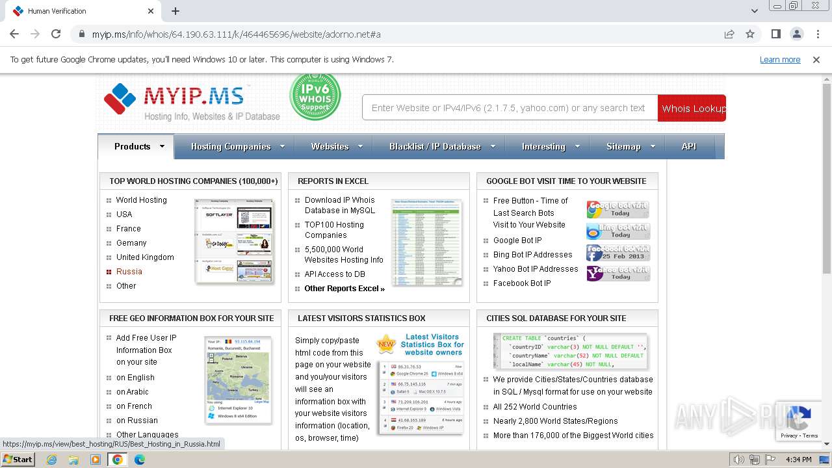Open the geo information box map thumbnail
Screen dimensions: 832x468
pyautogui.click(x=238, y=380)
